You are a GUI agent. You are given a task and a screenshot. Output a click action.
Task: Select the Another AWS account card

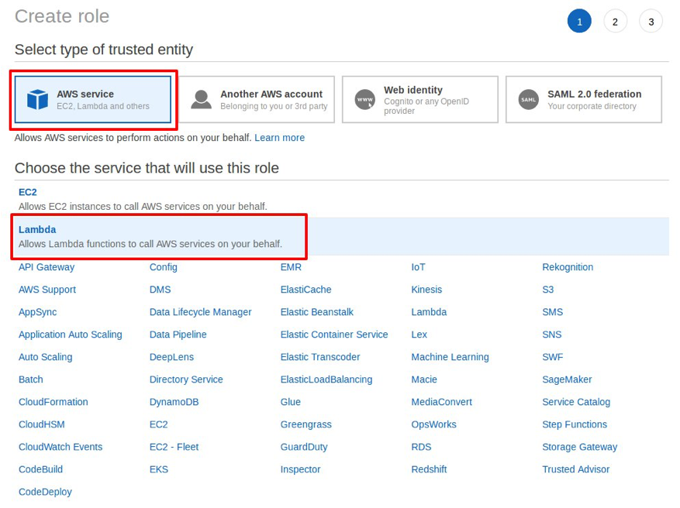click(x=257, y=100)
